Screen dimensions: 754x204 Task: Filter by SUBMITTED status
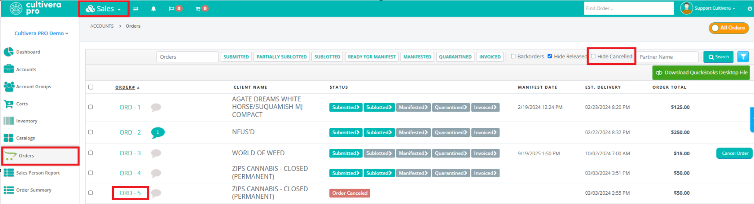pos(236,57)
